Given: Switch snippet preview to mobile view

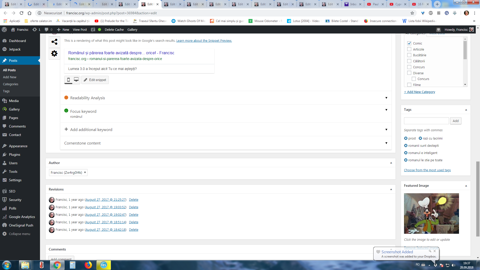Looking at the screenshot, I should point(68,80).
